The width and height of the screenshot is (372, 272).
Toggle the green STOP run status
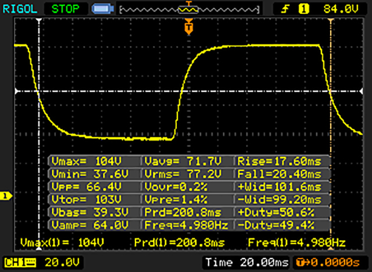(x=63, y=9)
